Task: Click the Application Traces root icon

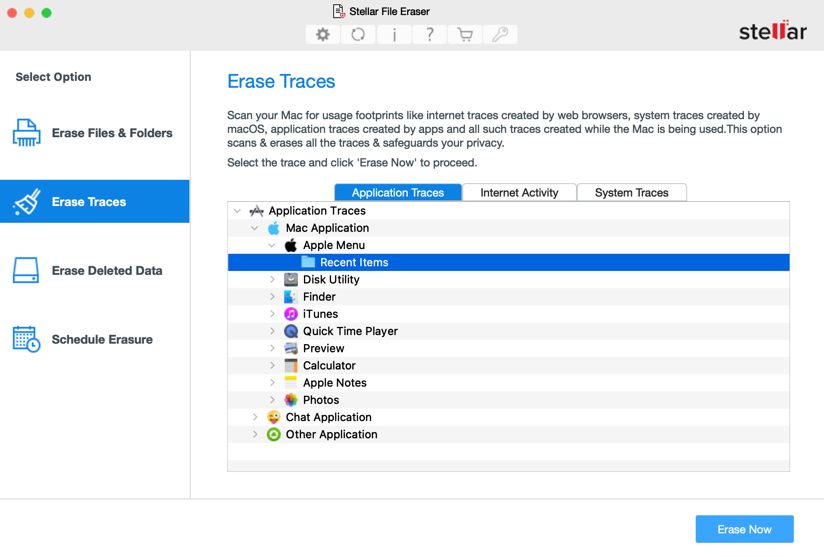Action: (257, 211)
